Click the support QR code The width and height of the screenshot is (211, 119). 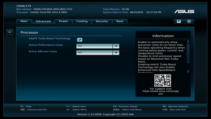tap(163, 81)
